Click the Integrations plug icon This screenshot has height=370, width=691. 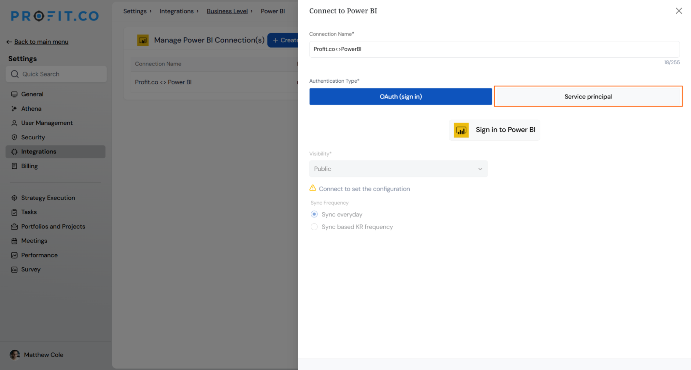pos(14,152)
